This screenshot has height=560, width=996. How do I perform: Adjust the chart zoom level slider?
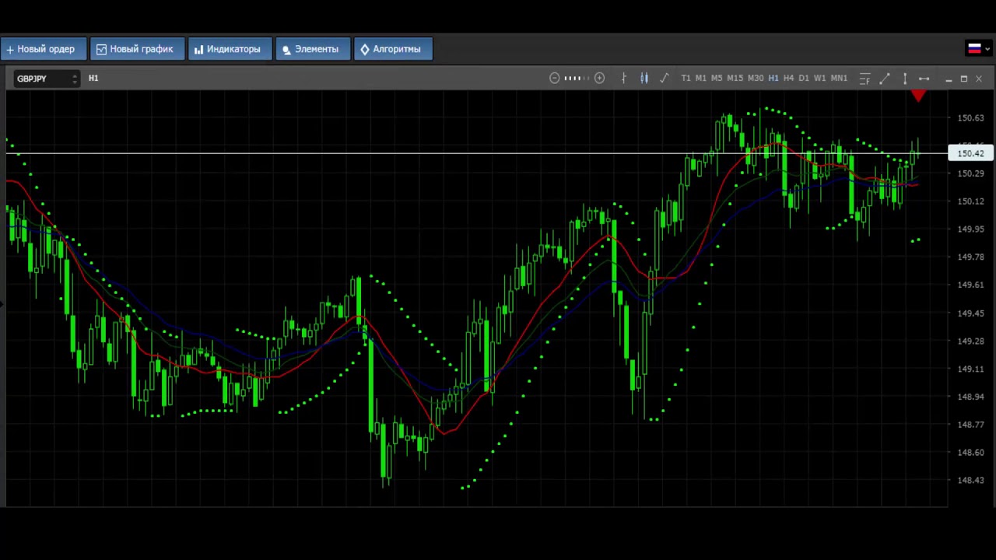577,79
